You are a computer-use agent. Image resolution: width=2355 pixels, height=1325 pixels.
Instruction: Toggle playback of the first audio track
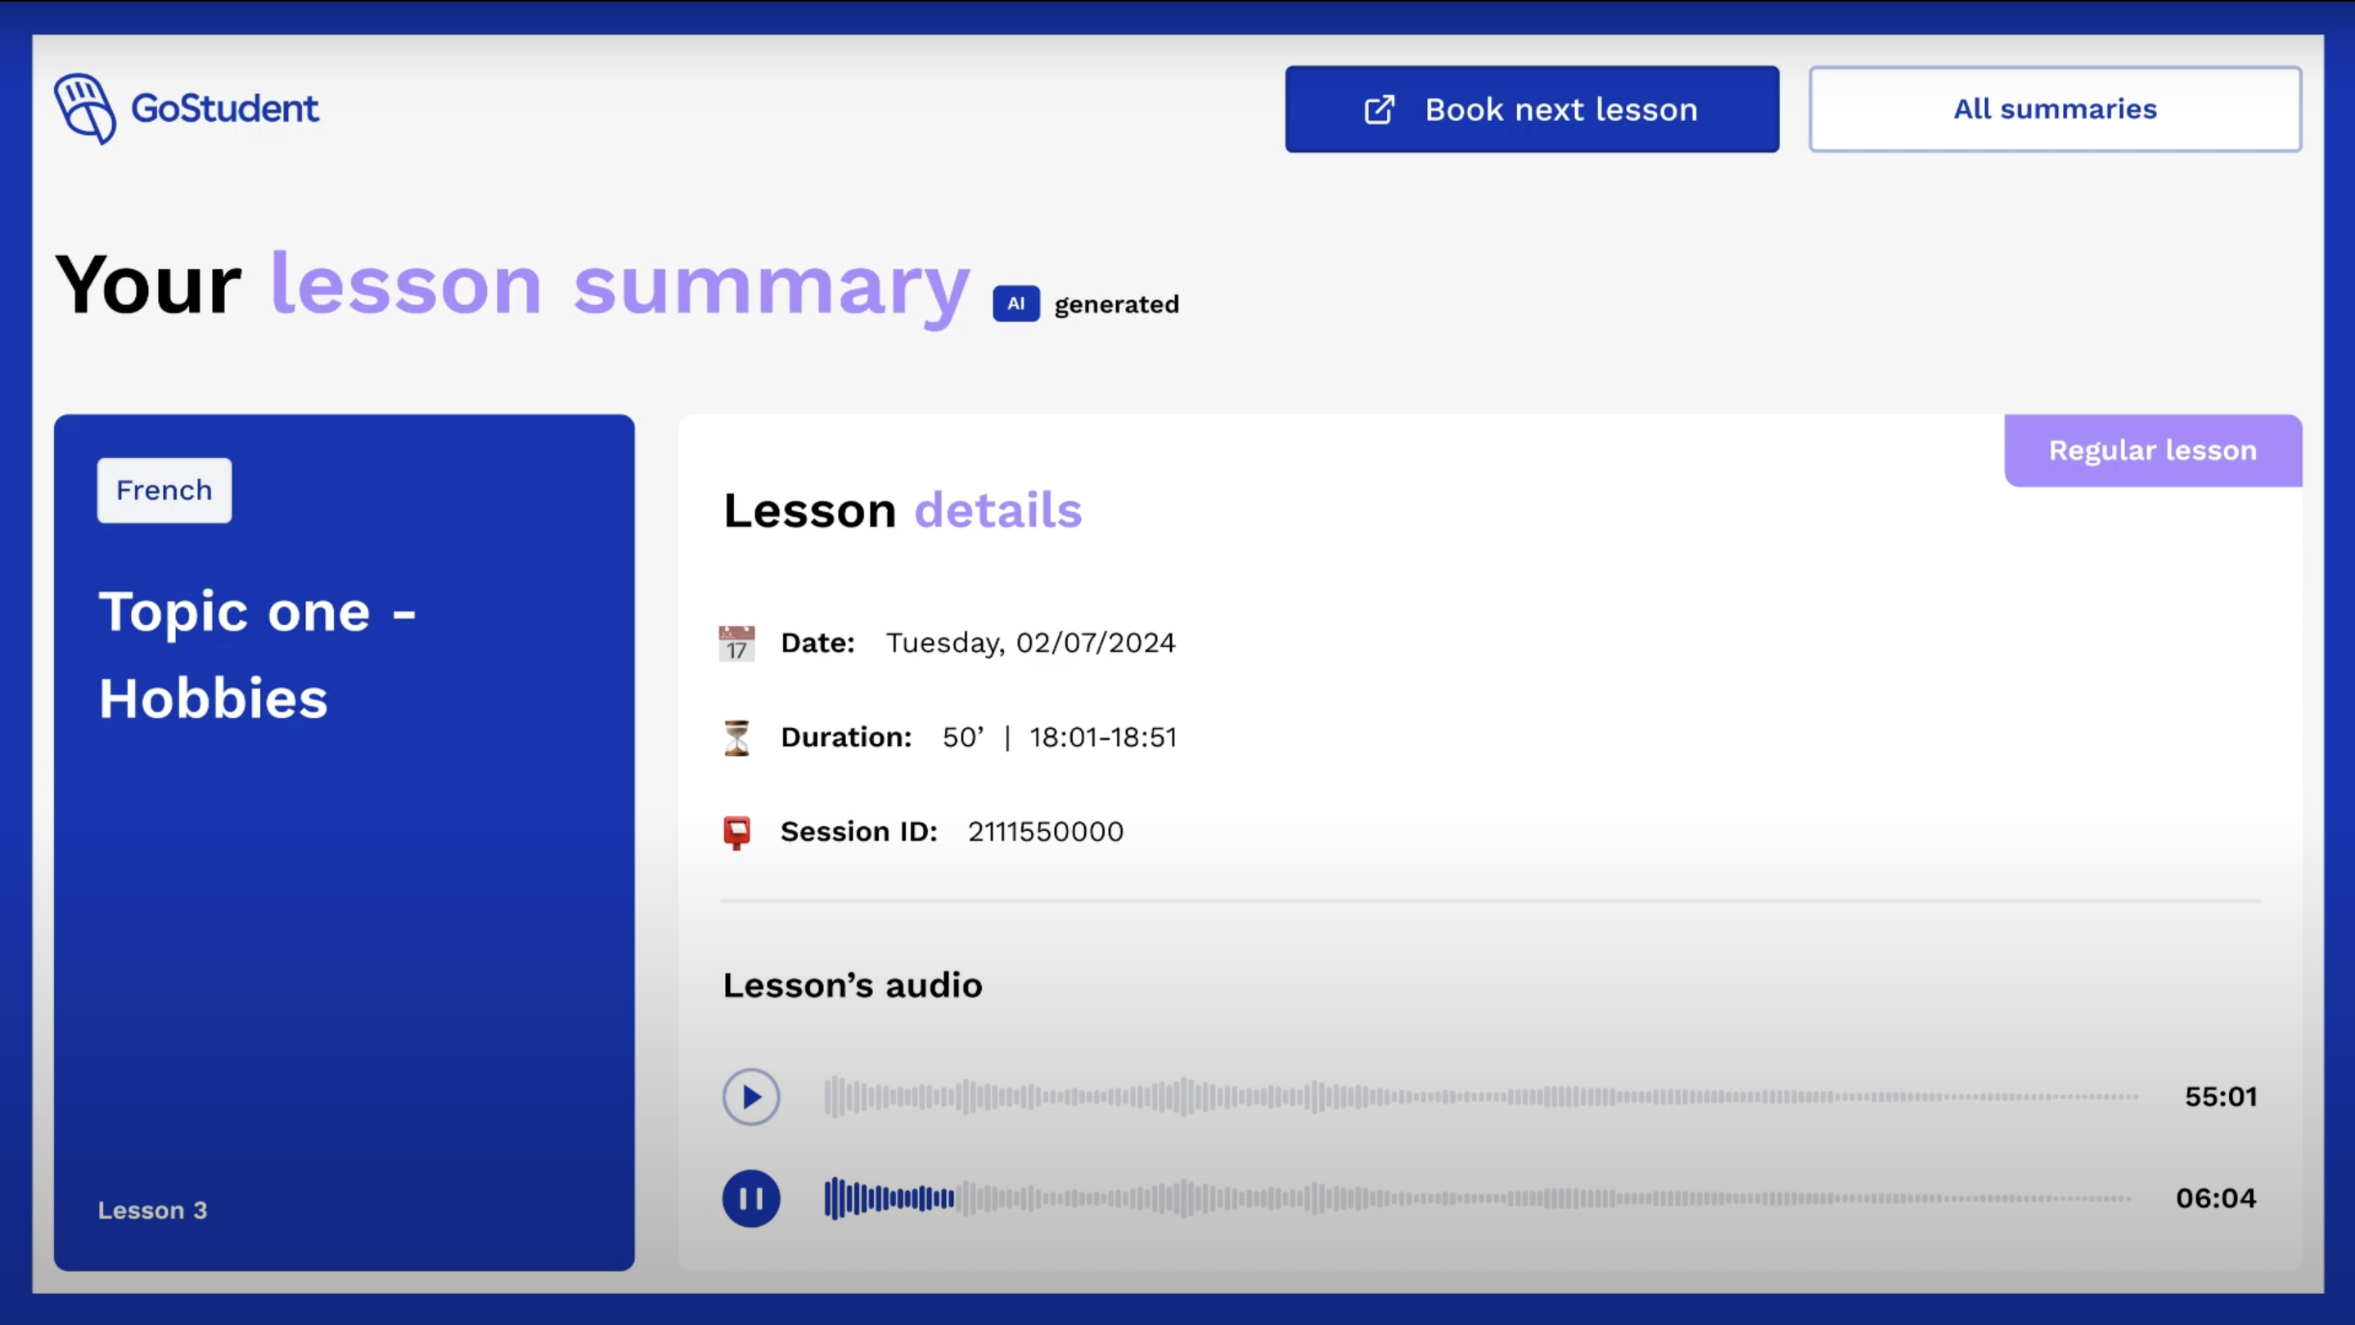click(x=750, y=1097)
